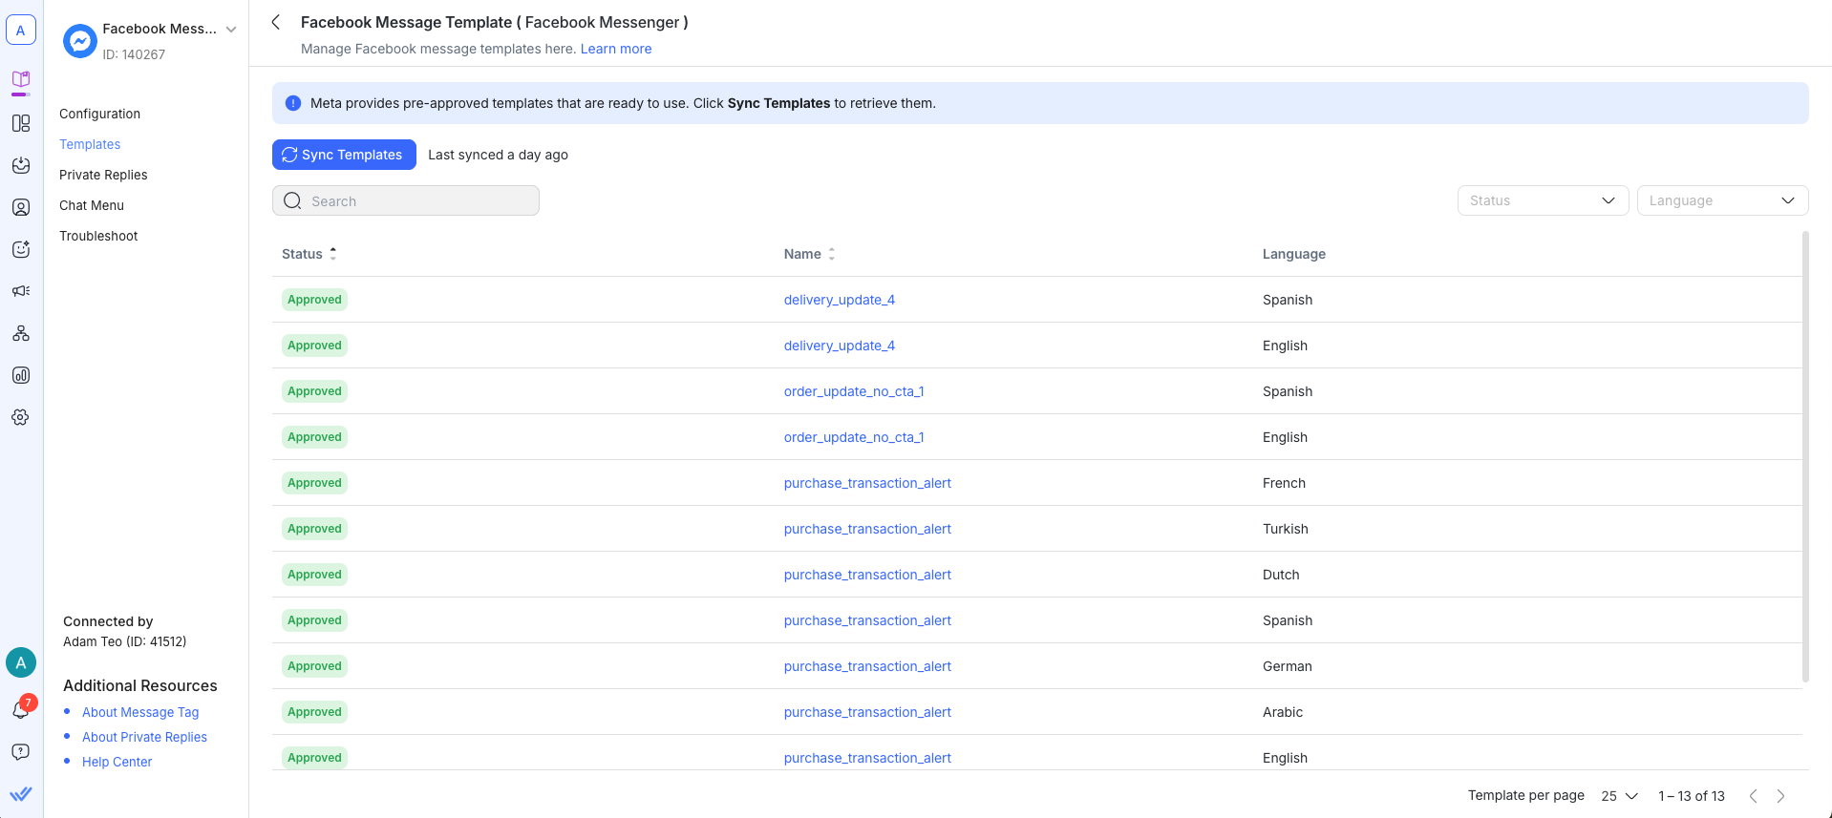Image resolution: width=1832 pixels, height=818 pixels.
Task: Open the Reports bar chart icon
Action: [21, 375]
